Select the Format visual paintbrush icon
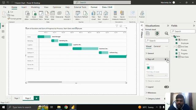The height and width of the screenshot is (110, 196). pyautogui.click(x=157, y=33)
